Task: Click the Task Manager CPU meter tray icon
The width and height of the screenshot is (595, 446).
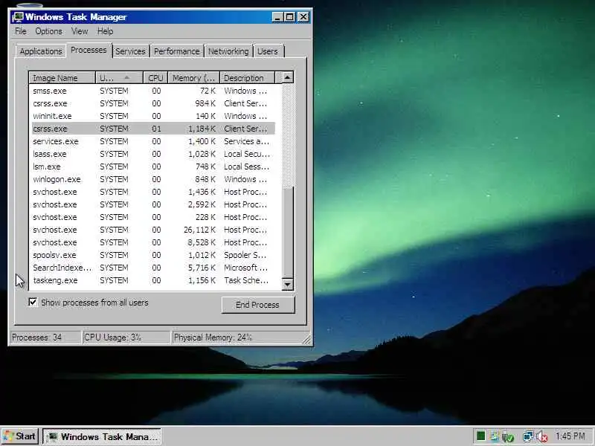Action: [x=480, y=436]
